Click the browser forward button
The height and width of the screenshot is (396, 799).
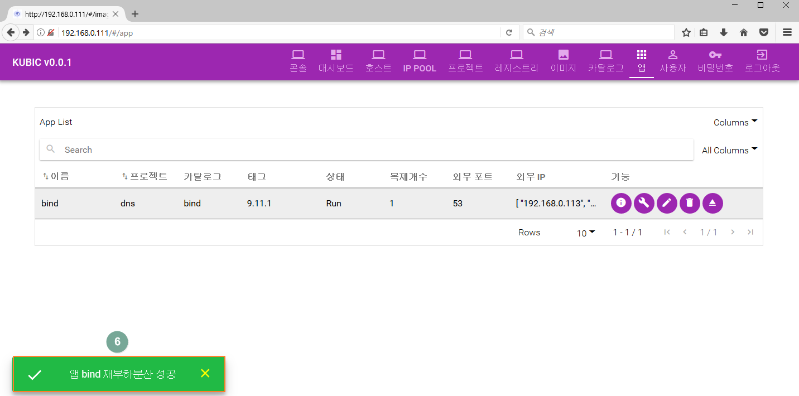[26, 32]
